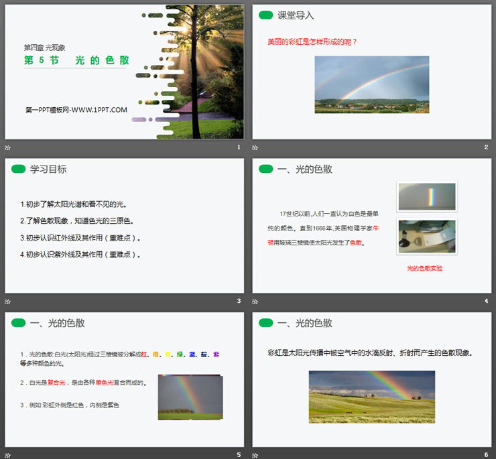Click the title 第5节 光的色散
Viewport: 496px width, 459px height.
coord(76,60)
